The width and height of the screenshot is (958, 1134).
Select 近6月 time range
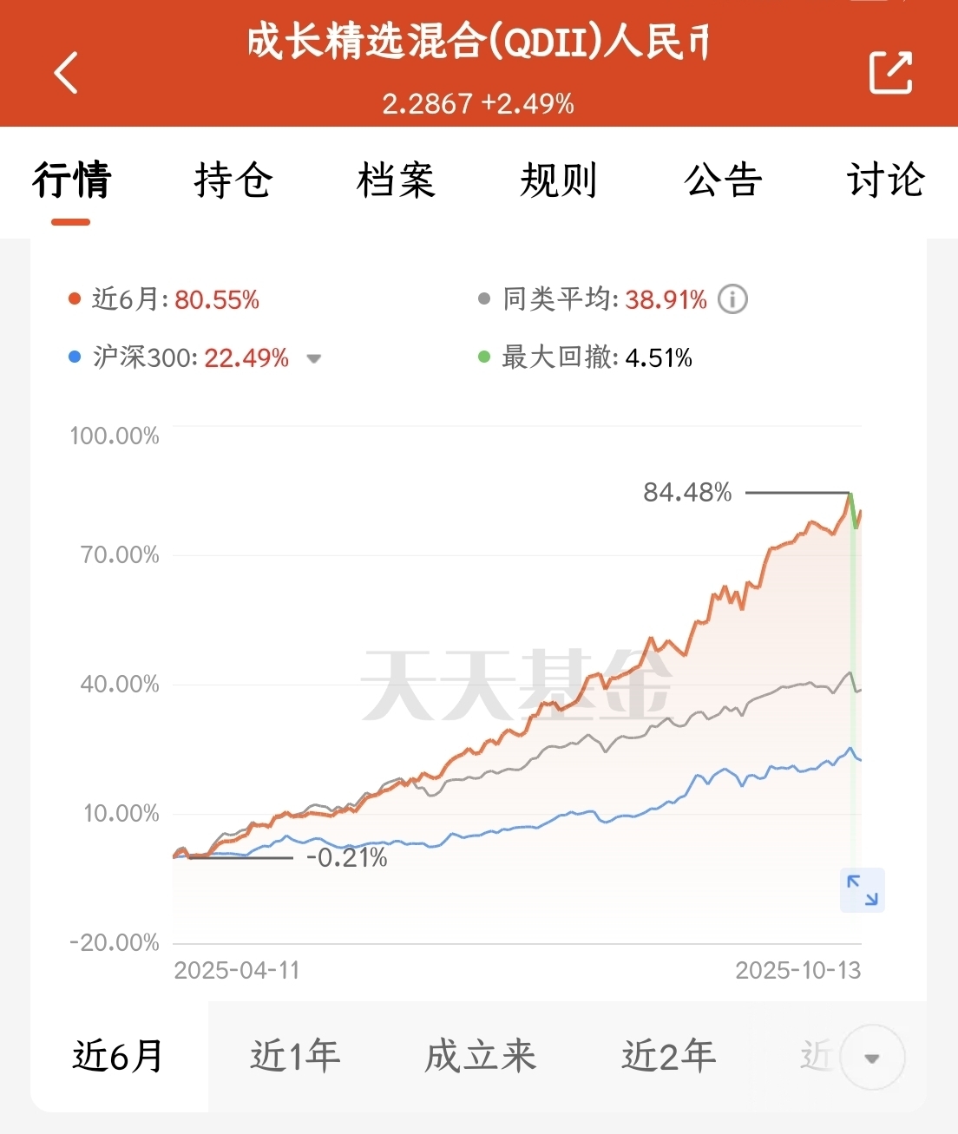(119, 1056)
